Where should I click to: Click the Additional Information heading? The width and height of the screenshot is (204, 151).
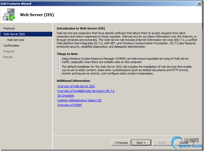click(73, 81)
